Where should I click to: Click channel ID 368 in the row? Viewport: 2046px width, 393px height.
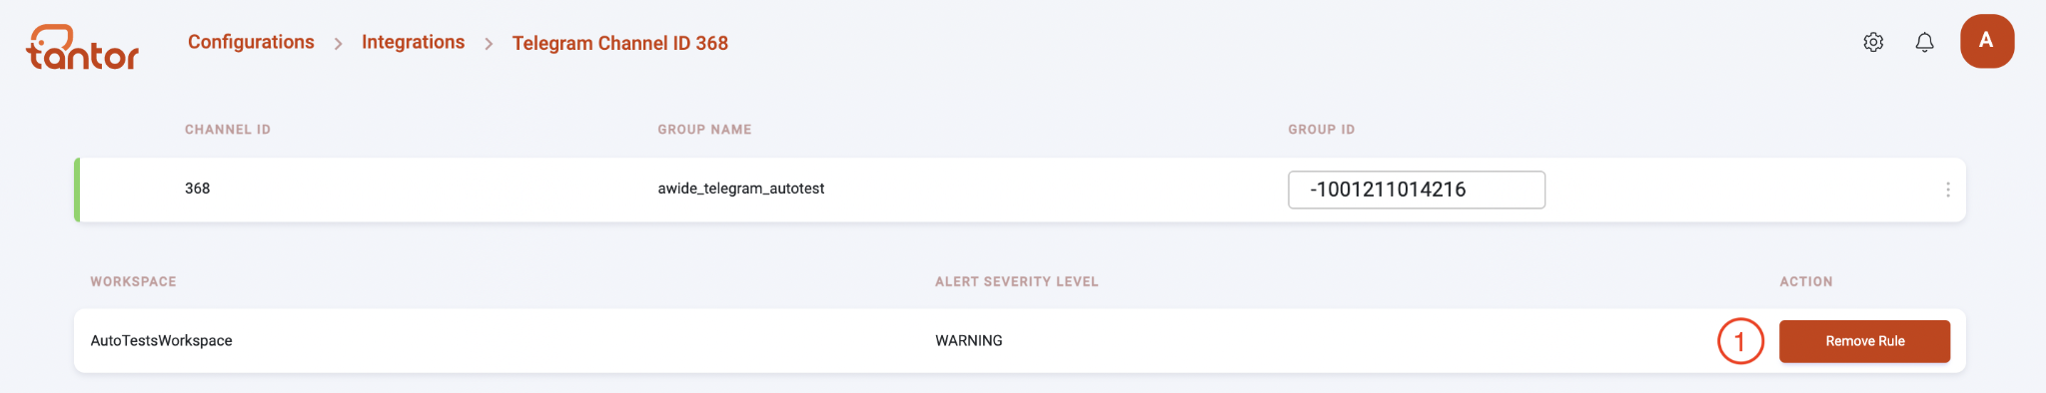197,189
